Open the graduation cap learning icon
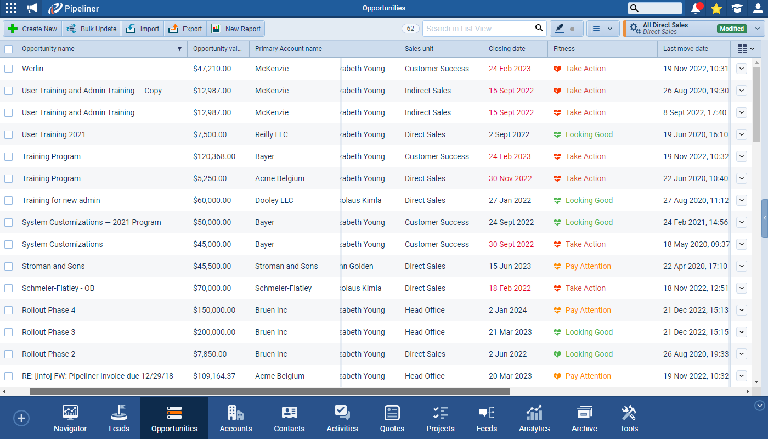 [737, 8]
